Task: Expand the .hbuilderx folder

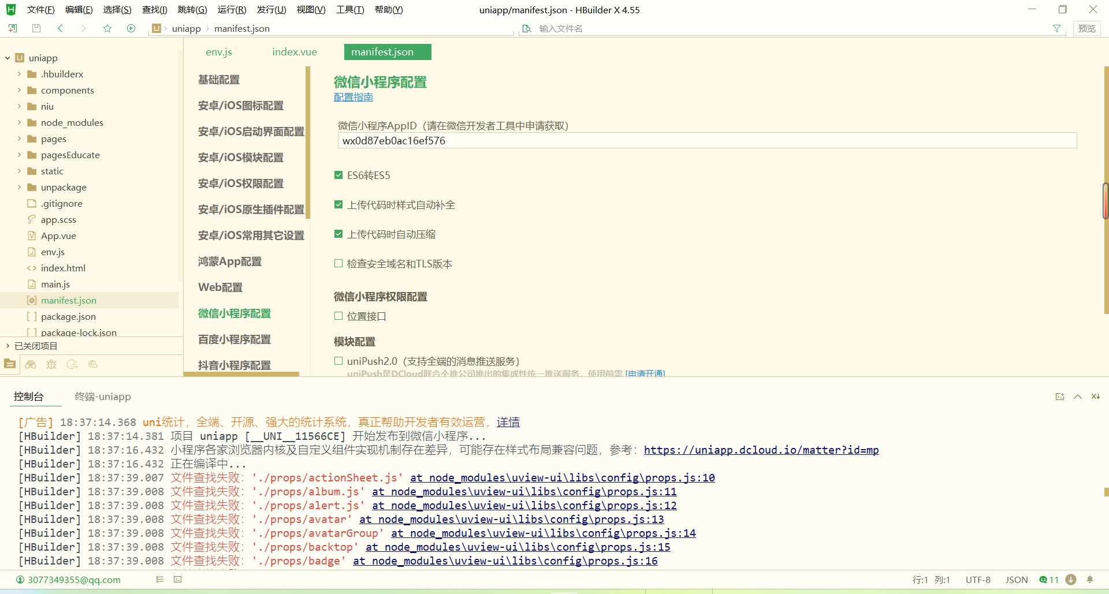Action: pos(19,74)
